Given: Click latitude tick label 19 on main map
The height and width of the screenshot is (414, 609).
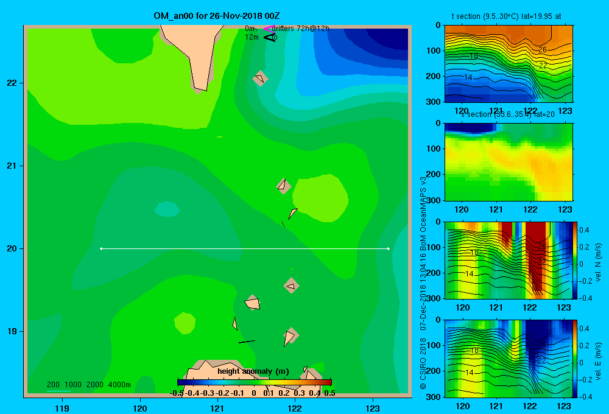Looking at the screenshot, I should pyautogui.click(x=12, y=331).
